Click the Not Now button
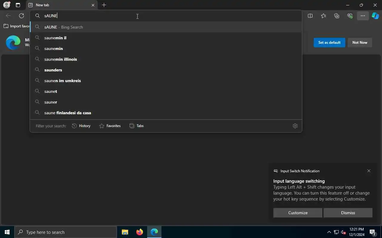382x238 pixels. (x=360, y=43)
